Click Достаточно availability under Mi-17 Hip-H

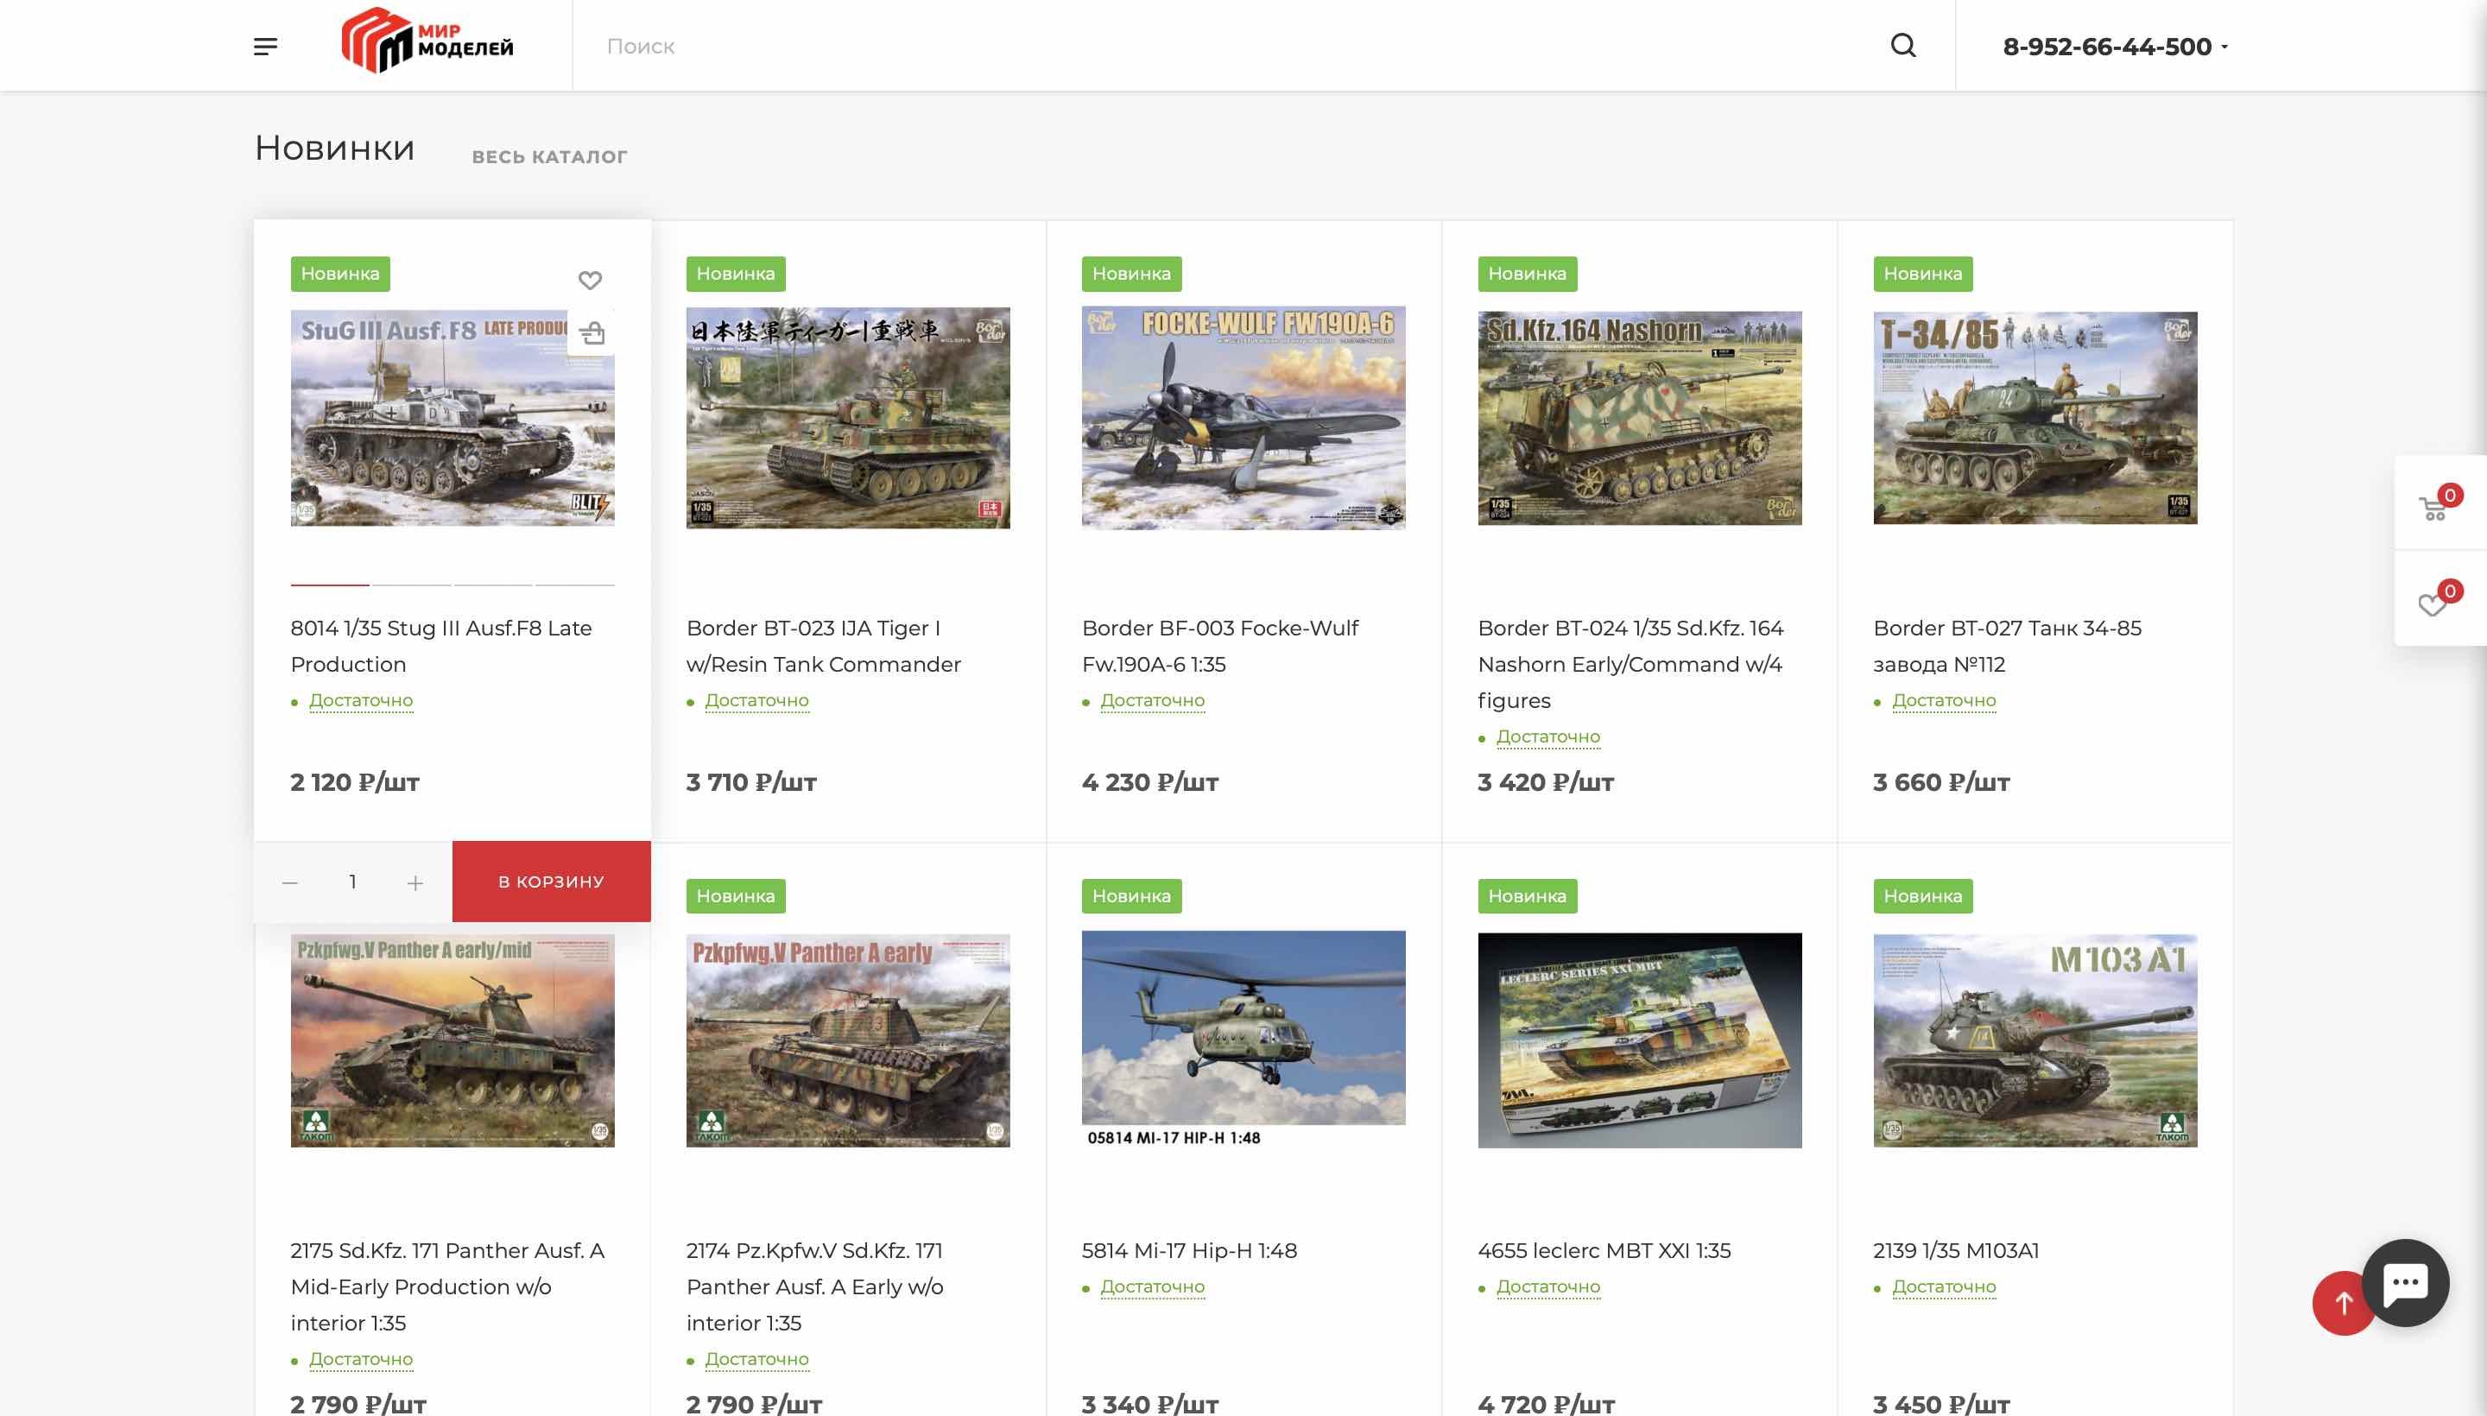1152,1286
